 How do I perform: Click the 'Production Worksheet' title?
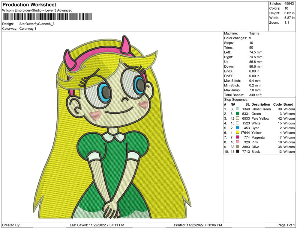click(29, 5)
